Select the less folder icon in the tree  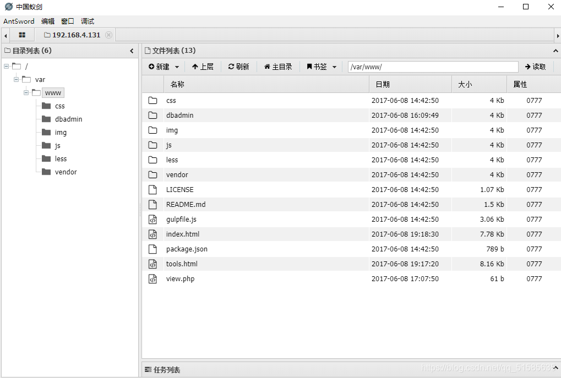click(46, 158)
